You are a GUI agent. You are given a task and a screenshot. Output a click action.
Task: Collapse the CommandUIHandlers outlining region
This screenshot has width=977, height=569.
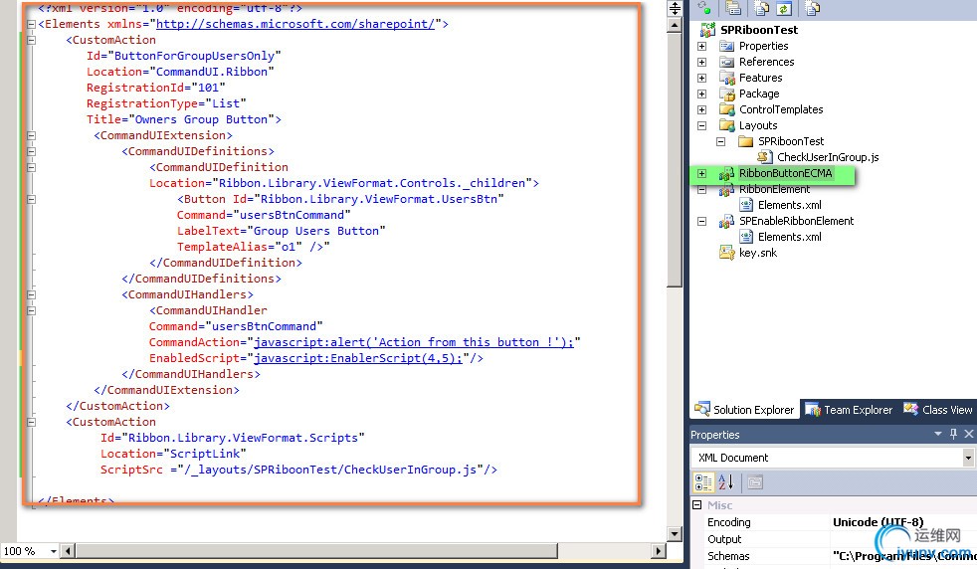(x=31, y=294)
